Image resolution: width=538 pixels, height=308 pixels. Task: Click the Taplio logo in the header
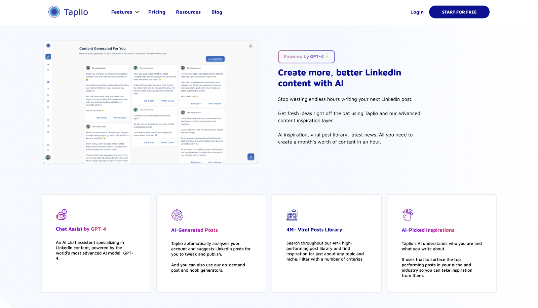pyautogui.click(x=68, y=12)
